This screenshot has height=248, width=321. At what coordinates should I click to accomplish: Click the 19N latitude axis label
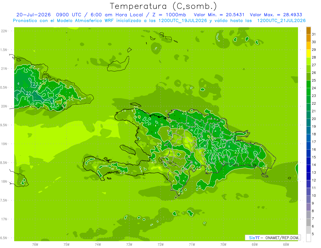[x=5, y=144]
